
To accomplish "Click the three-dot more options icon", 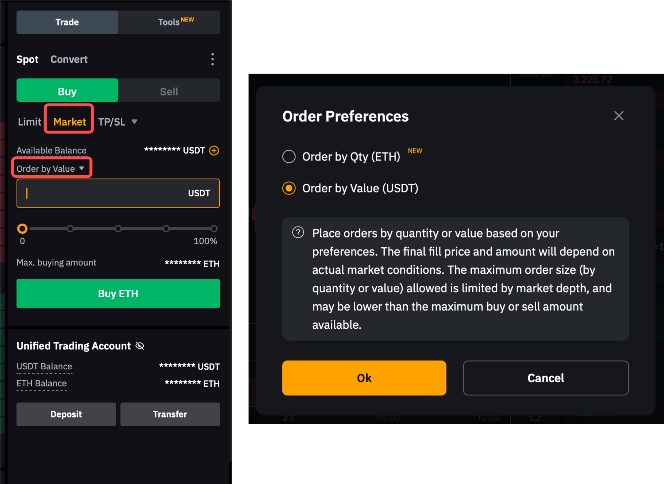I will pyautogui.click(x=212, y=59).
